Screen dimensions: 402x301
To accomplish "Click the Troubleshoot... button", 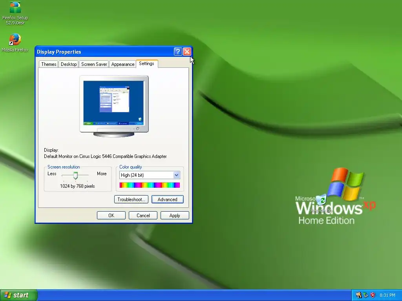I will click(x=131, y=199).
